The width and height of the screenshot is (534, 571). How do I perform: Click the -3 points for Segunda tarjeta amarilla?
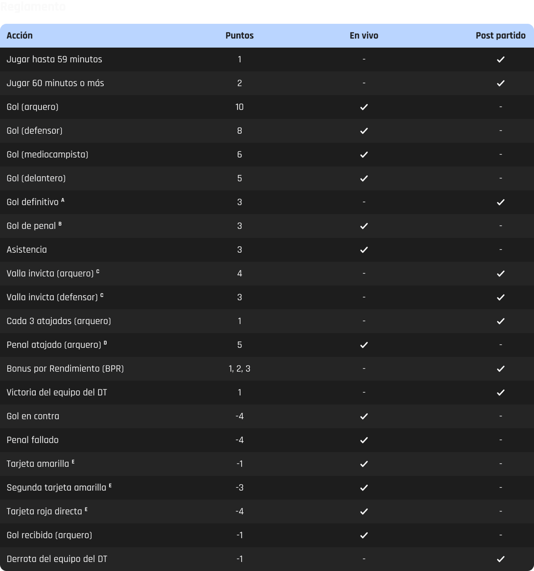[239, 488]
